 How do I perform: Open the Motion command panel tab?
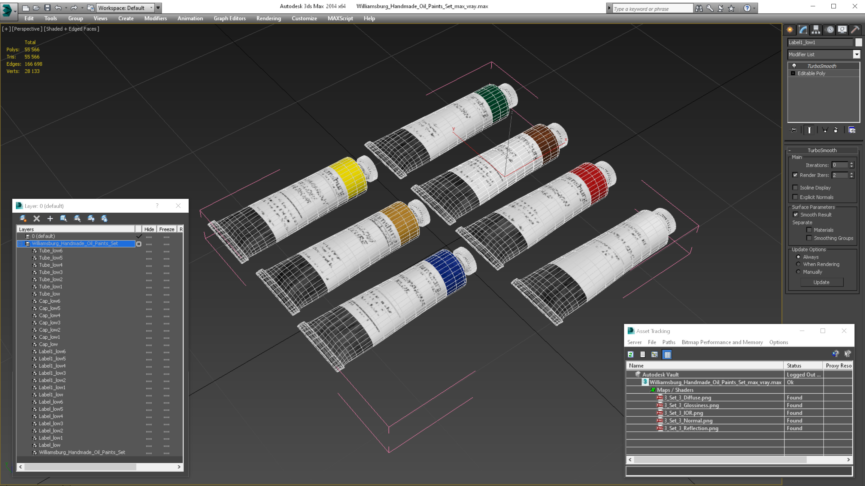pos(830,29)
